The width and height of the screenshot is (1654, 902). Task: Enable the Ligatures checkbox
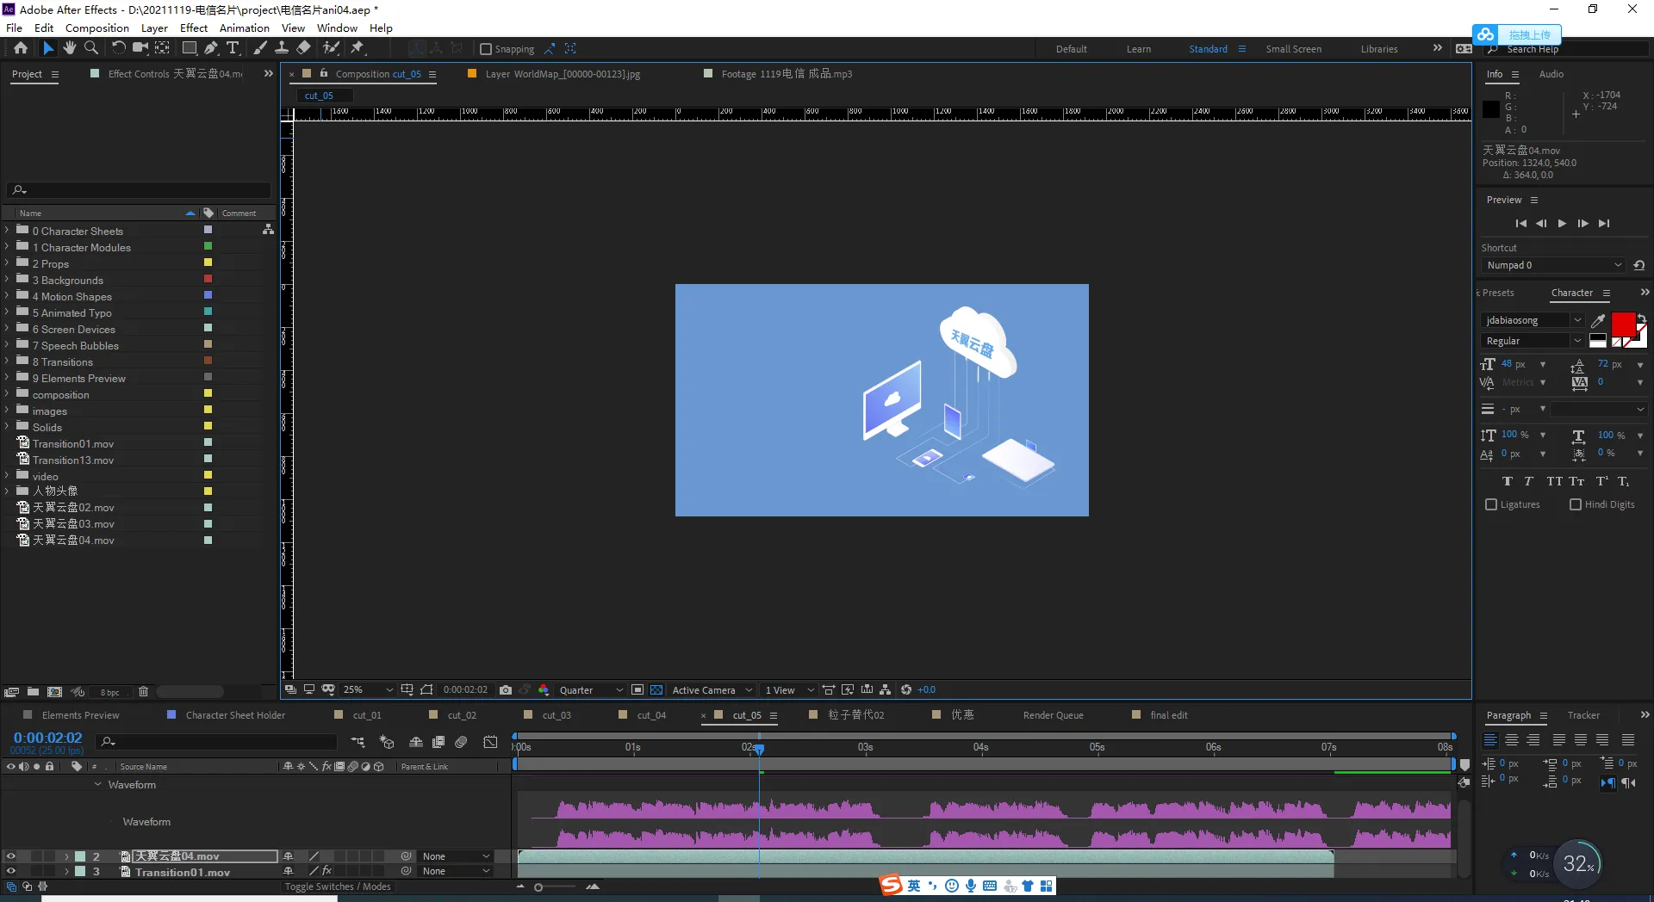pyautogui.click(x=1491, y=504)
